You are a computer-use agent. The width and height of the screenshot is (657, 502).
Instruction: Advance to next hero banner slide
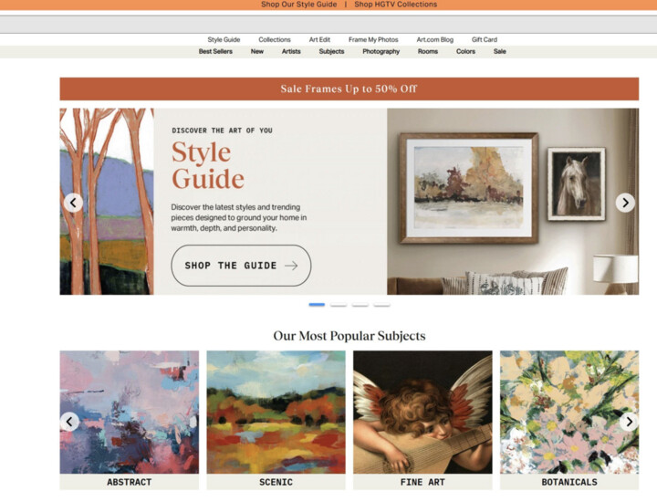click(625, 203)
